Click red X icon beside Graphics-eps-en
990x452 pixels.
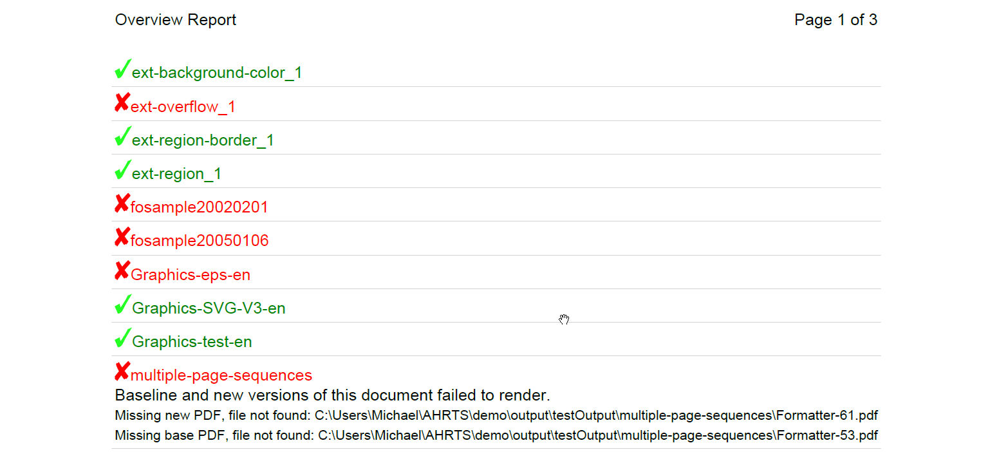click(x=122, y=271)
